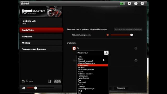Click the CrystalVoice section heading in panel
167x94 pixels.
tap(71, 43)
